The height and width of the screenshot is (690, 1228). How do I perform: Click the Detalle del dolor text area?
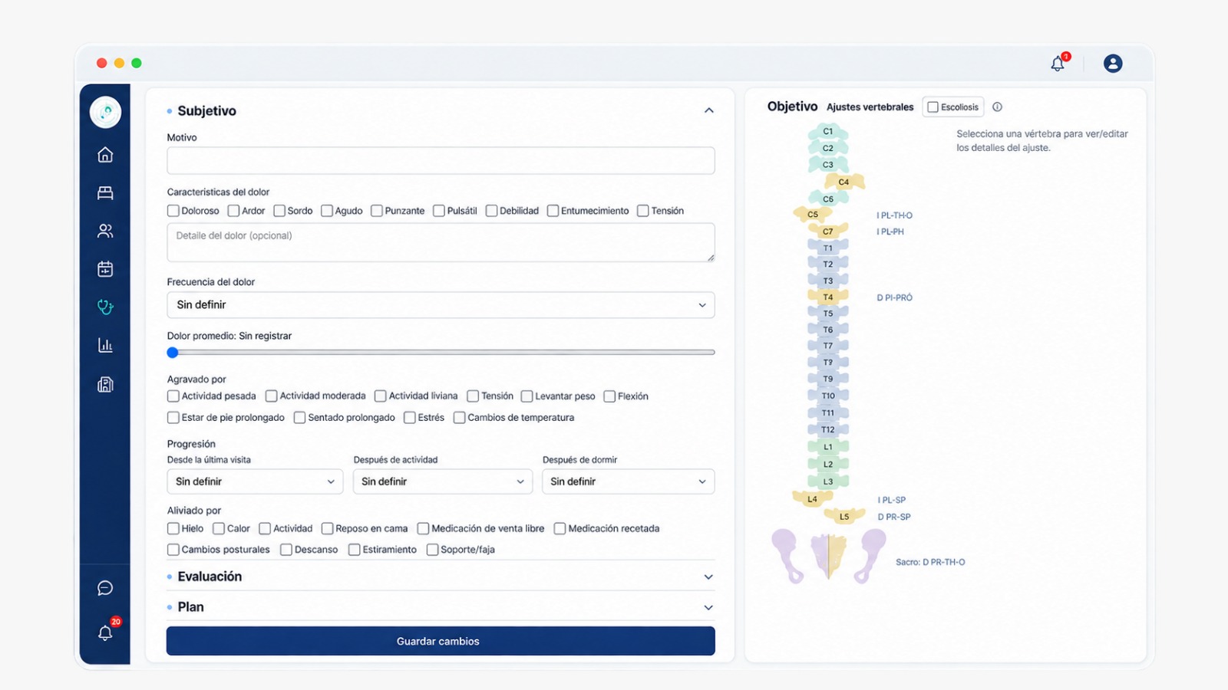pos(441,242)
